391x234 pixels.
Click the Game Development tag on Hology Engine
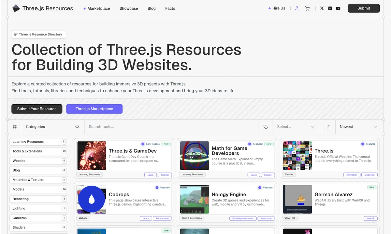243,218
